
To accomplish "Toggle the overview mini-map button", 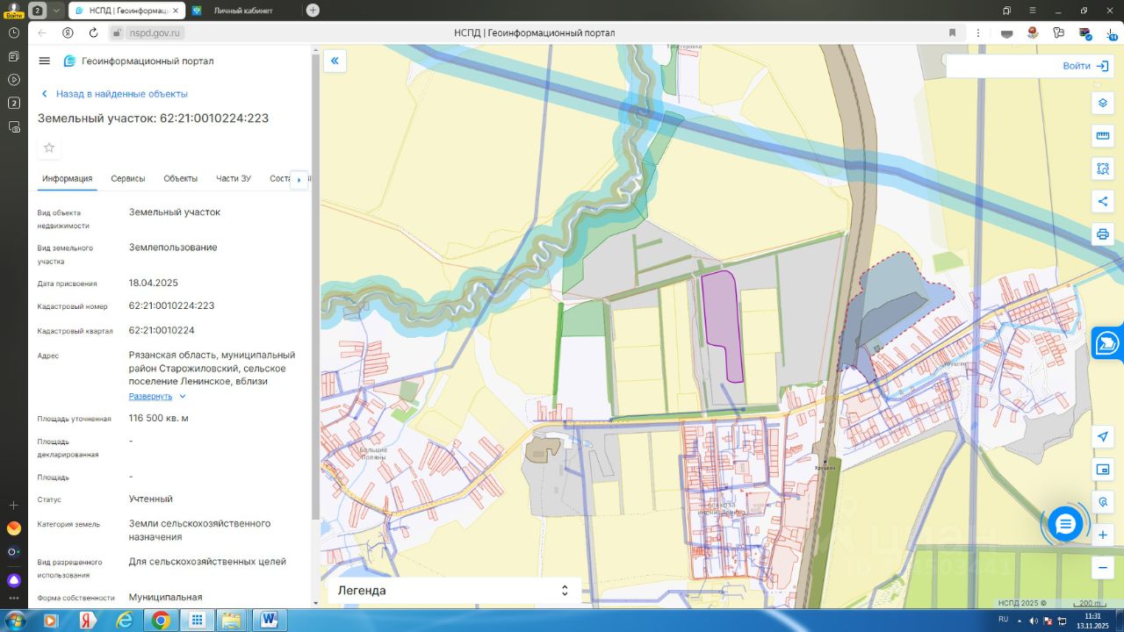I will (1103, 470).
